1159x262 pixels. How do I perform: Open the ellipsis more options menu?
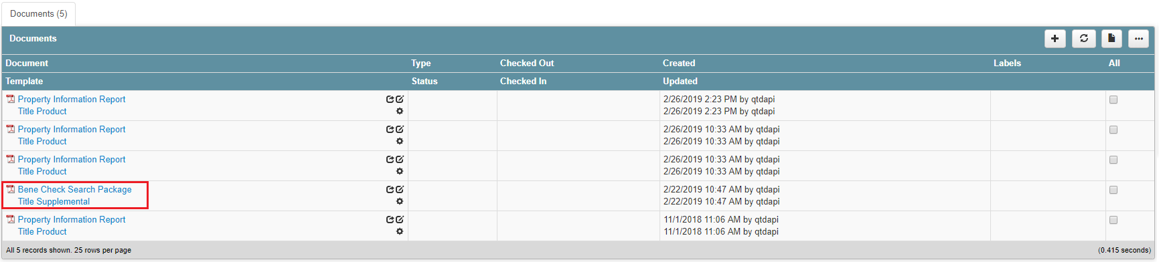tap(1138, 39)
